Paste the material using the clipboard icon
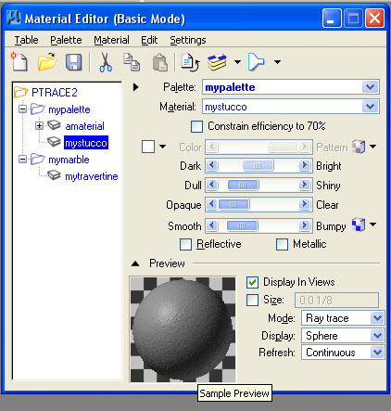Viewport: 391px width, 411px height. click(160, 62)
